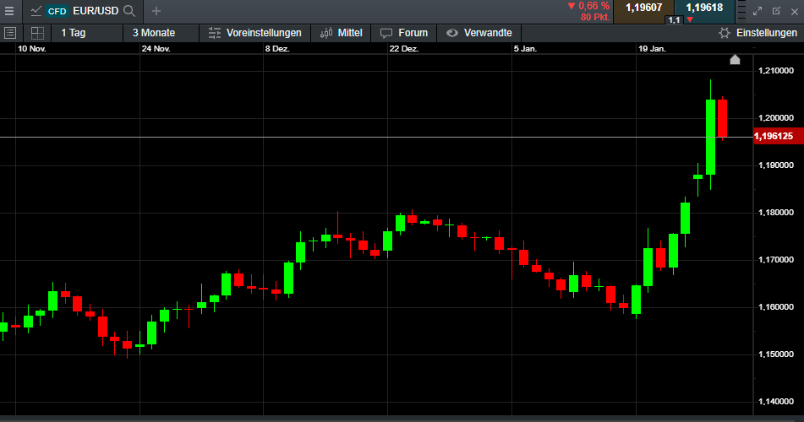Open the list panel icon in toolbar
Viewport: 804px width, 422px height.
point(10,33)
